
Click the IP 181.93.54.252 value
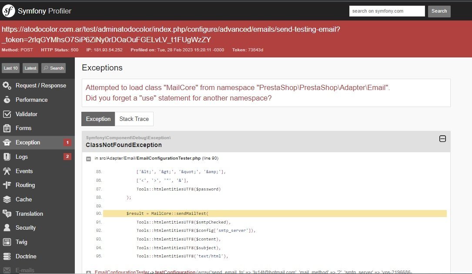[x=108, y=50]
